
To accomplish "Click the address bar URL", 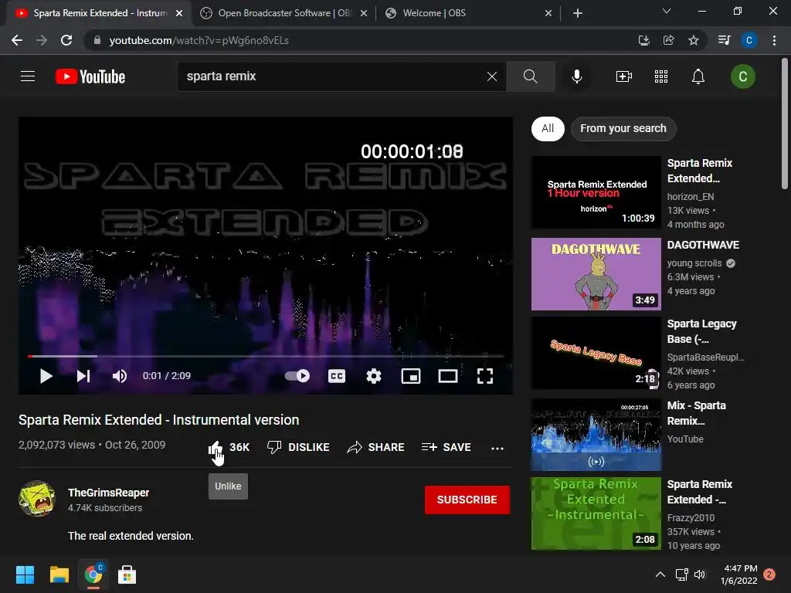I will (199, 40).
